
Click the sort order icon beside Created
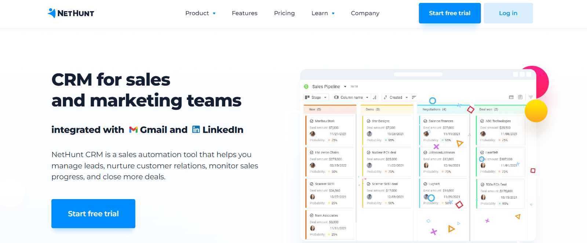414,97
